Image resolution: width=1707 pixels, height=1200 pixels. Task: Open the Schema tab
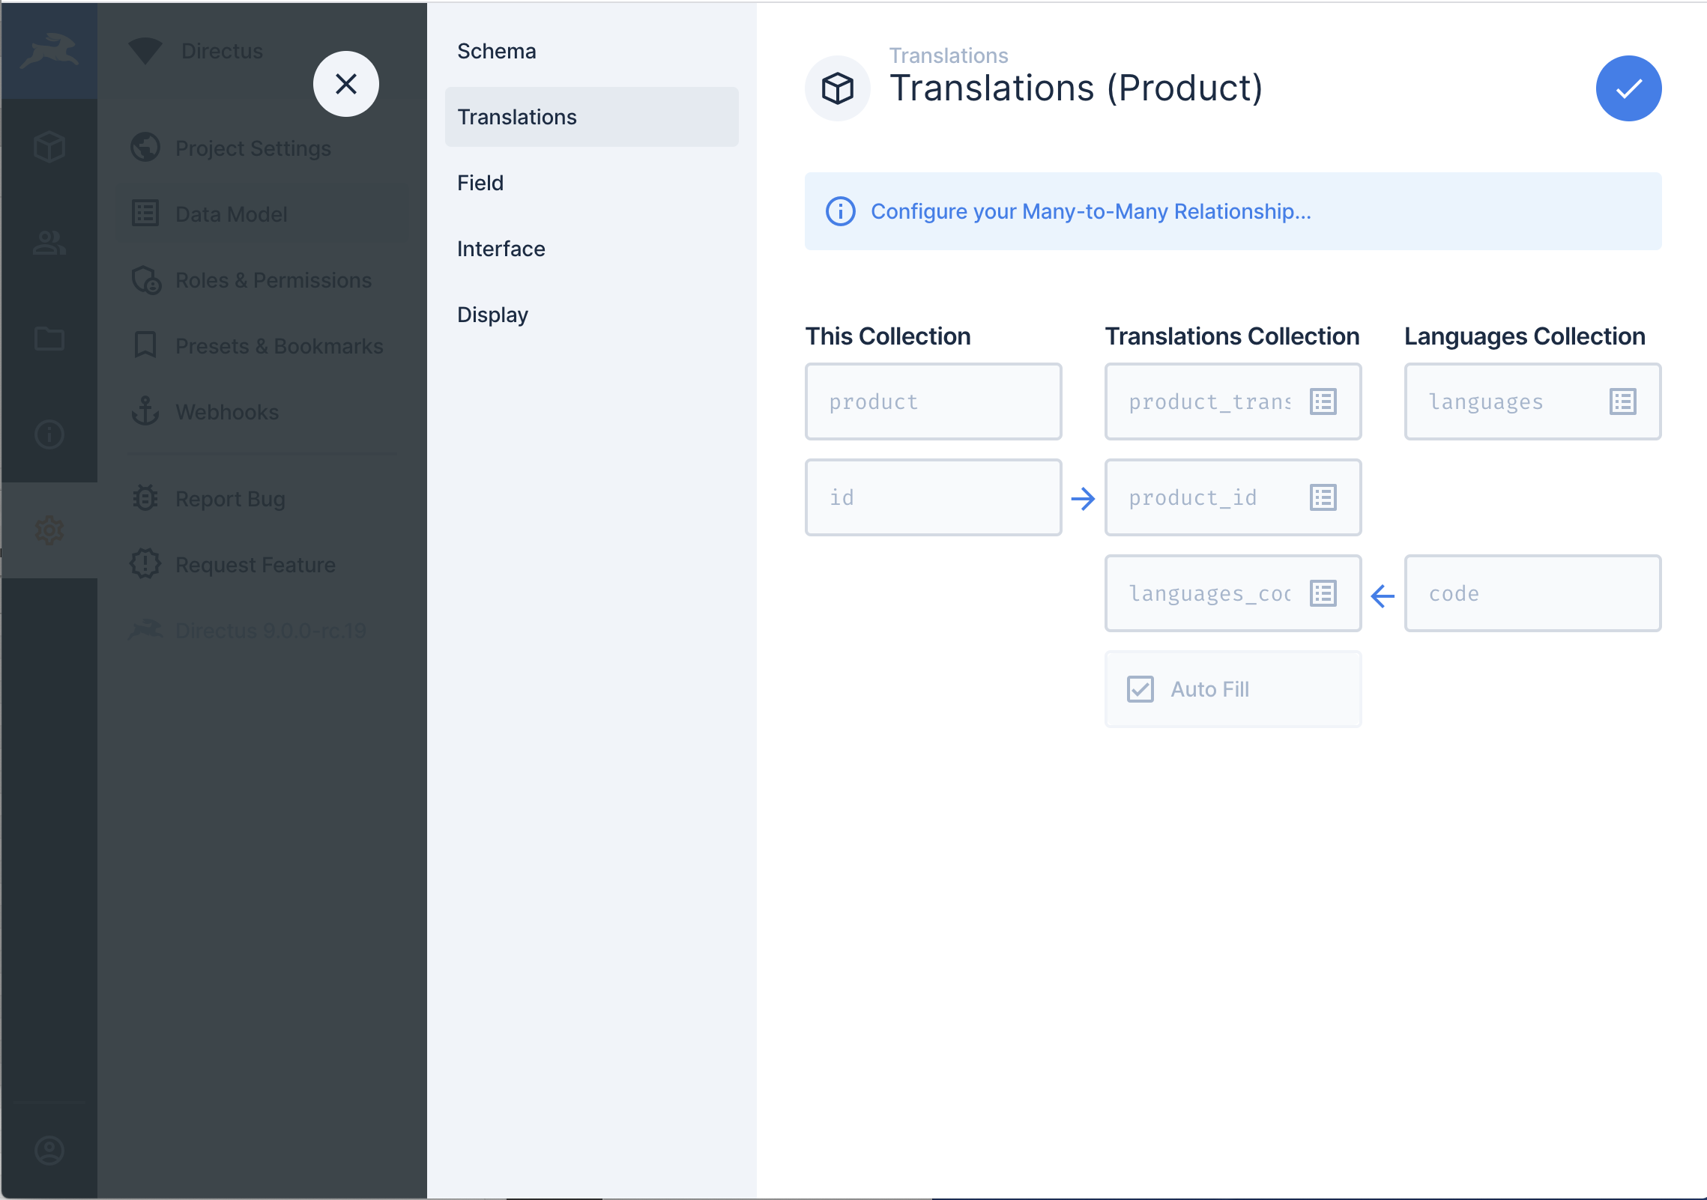coord(591,51)
